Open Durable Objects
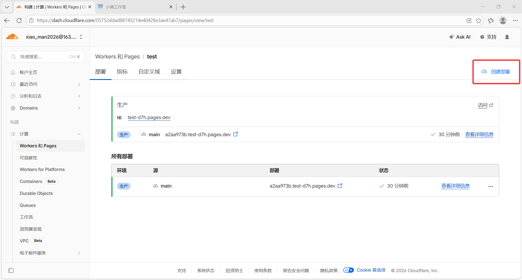Viewport: 522px width, 280px height. pos(36,194)
